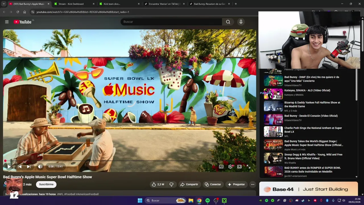Mute the video volume
Screen dimensions: 364x205
(40, 167)
